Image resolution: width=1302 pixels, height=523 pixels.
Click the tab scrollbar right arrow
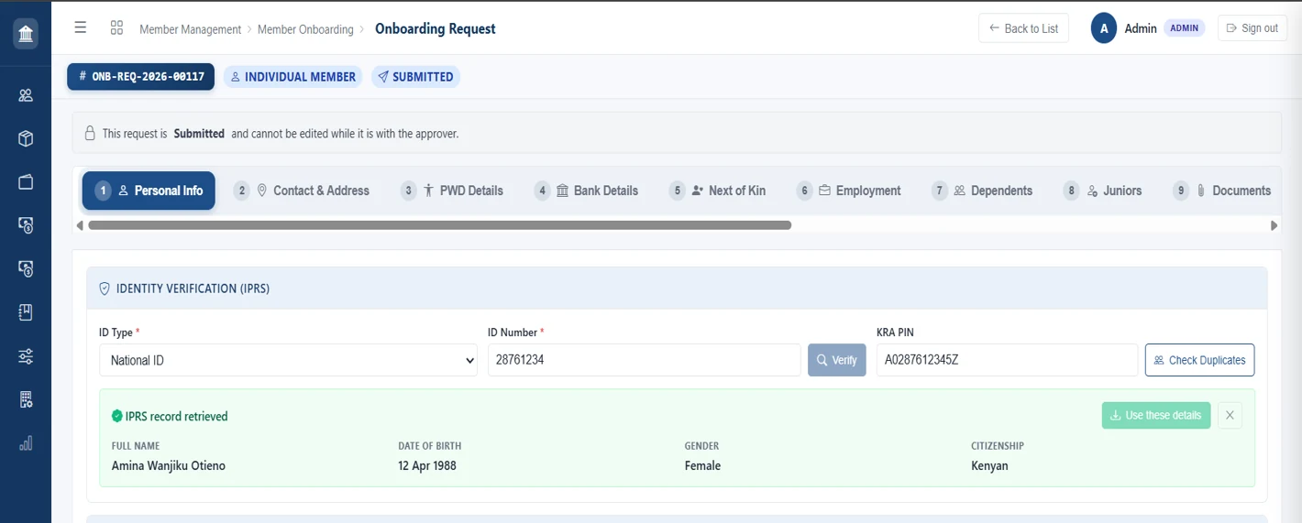1274,225
